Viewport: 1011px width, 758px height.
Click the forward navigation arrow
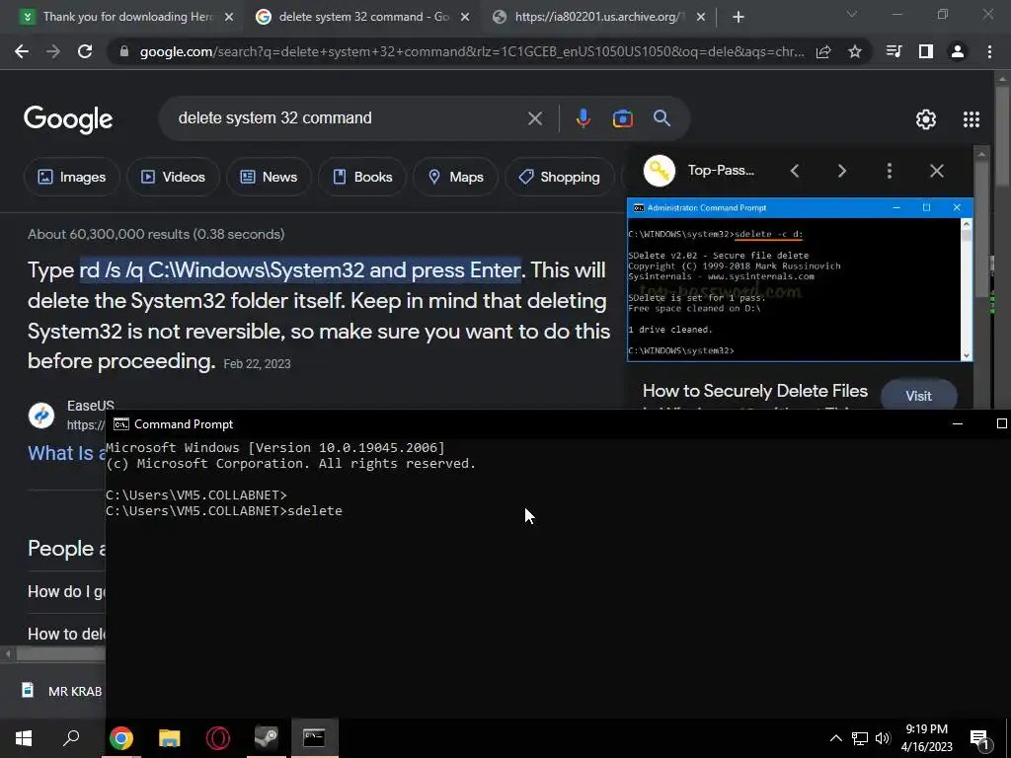click(x=53, y=51)
